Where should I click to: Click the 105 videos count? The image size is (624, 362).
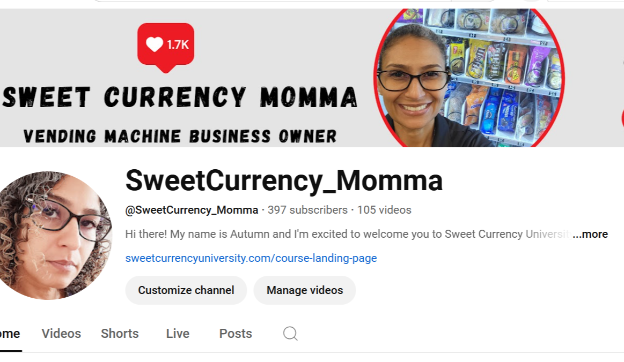coord(384,210)
